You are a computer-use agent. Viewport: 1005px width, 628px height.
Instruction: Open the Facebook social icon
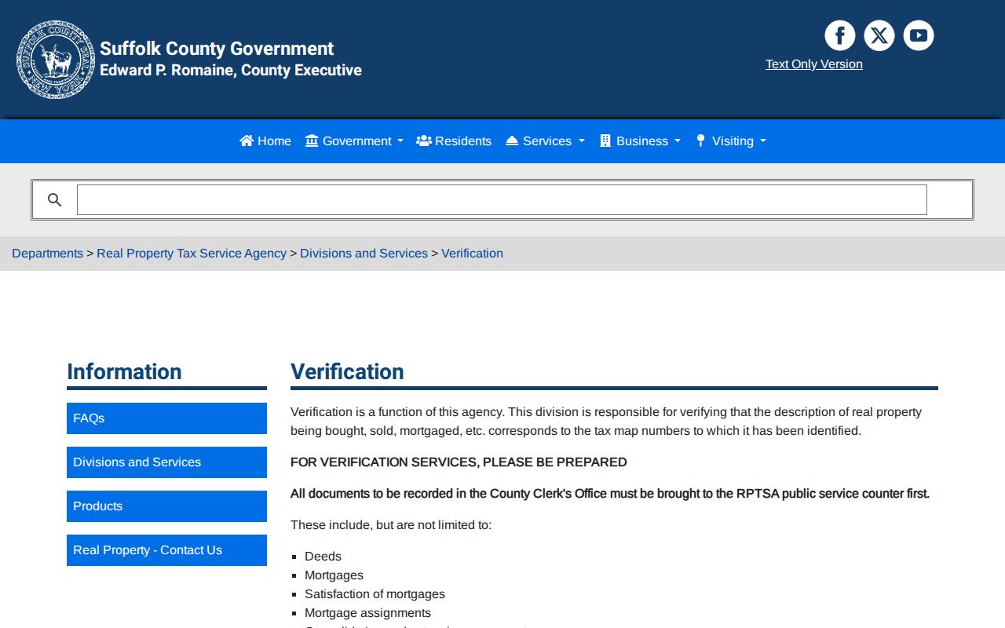(x=840, y=35)
